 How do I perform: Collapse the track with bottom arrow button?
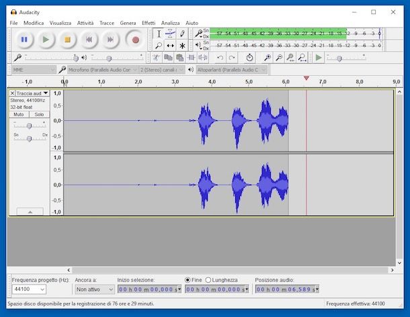pos(30,212)
